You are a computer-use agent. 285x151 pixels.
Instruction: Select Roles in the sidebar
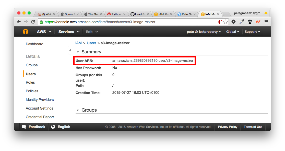[30, 82]
